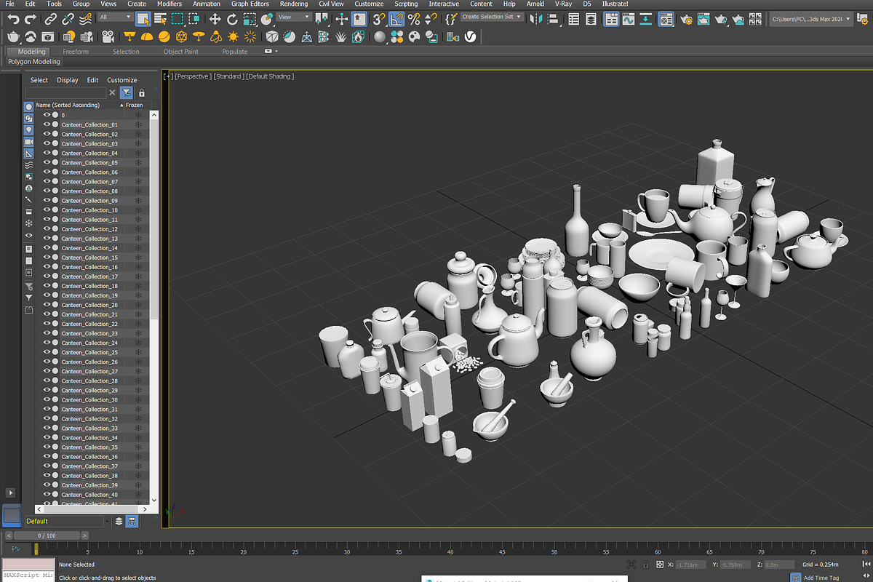Viewport: 873px width, 582px height.
Task: Open the Create Selection Set dropdown
Action: (x=492, y=17)
